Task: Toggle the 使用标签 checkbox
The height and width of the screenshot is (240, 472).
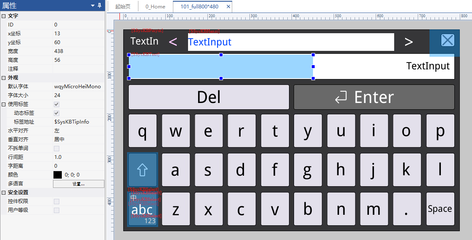Action: point(56,104)
